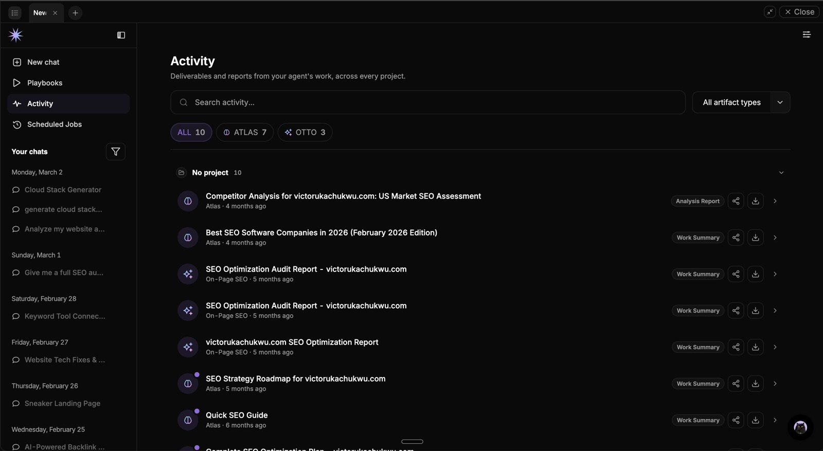
Task: Download Best SEO Software Companies report
Action: click(x=756, y=238)
